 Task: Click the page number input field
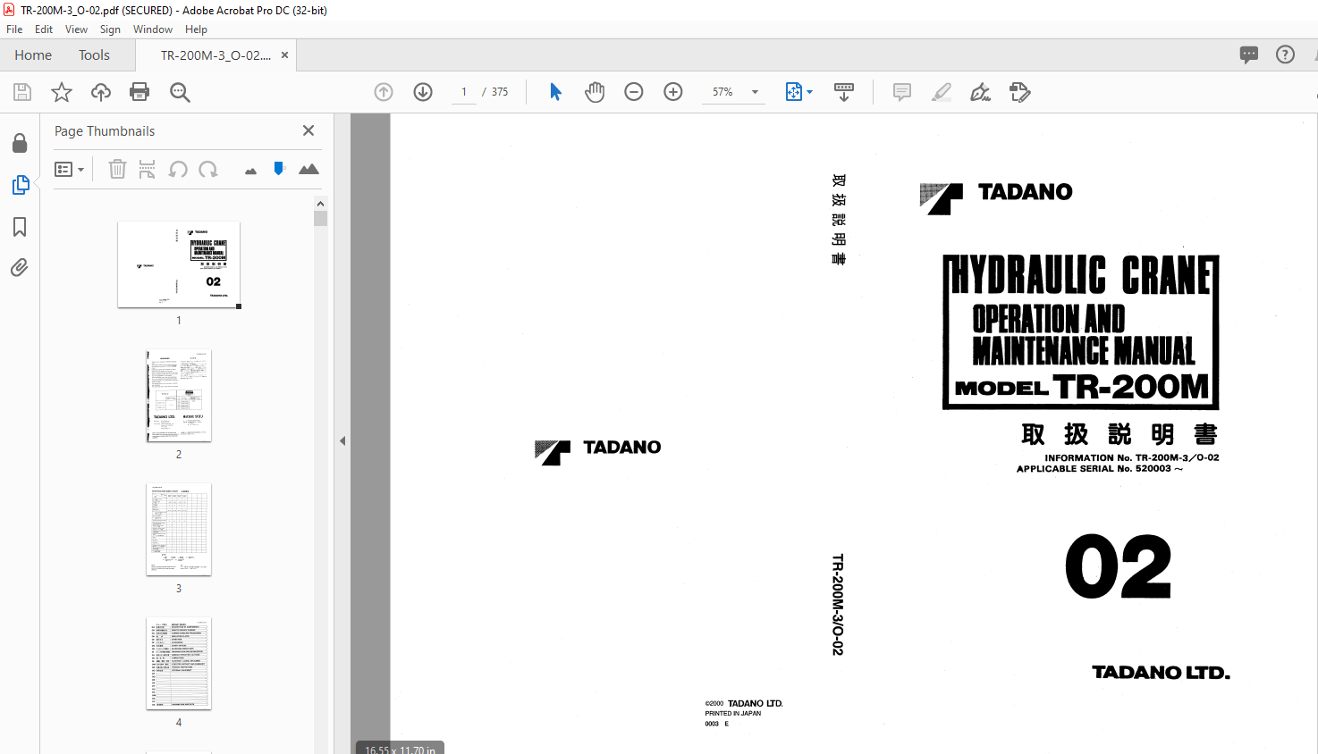coord(464,92)
